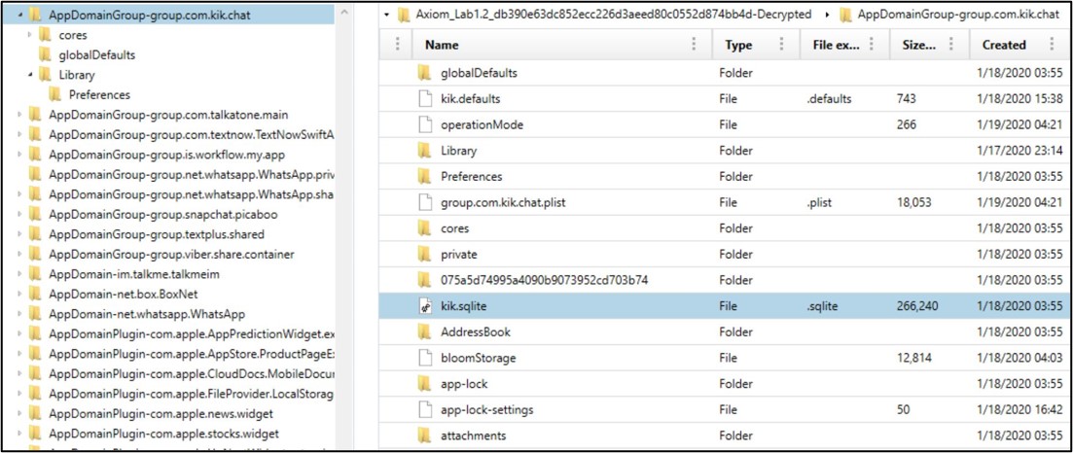
Task: Click the AddressBook folder icon
Action: point(425,332)
